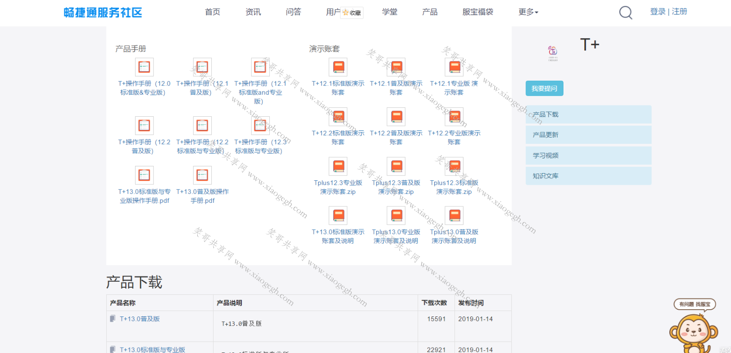Click the 登录 link
This screenshot has height=353, width=731.
tap(658, 12)
